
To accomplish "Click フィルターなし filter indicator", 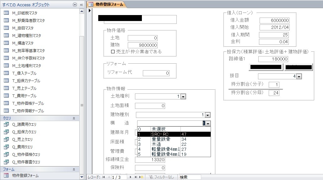I will pyautogui.click(x=162, y=177).
